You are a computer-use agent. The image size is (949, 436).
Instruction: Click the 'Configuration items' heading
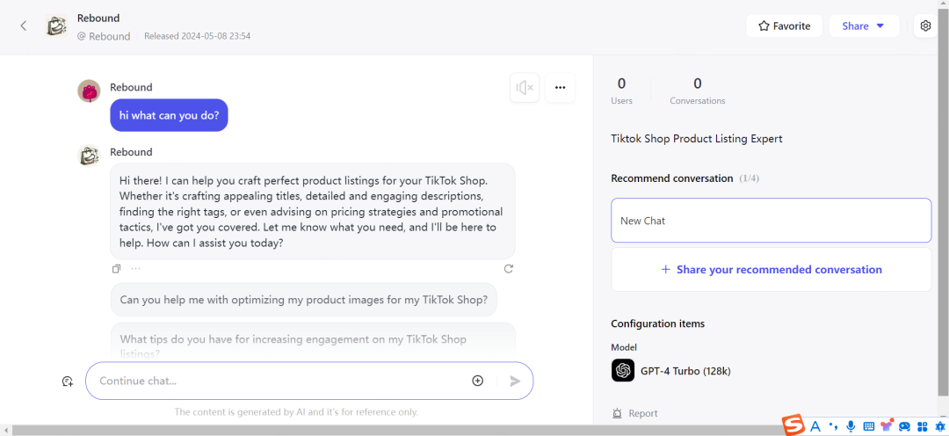coord(658,323)
